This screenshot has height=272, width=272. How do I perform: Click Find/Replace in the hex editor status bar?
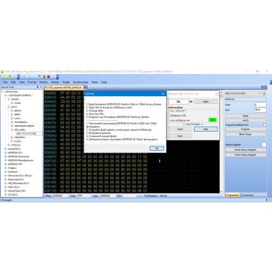pos(151,196)
